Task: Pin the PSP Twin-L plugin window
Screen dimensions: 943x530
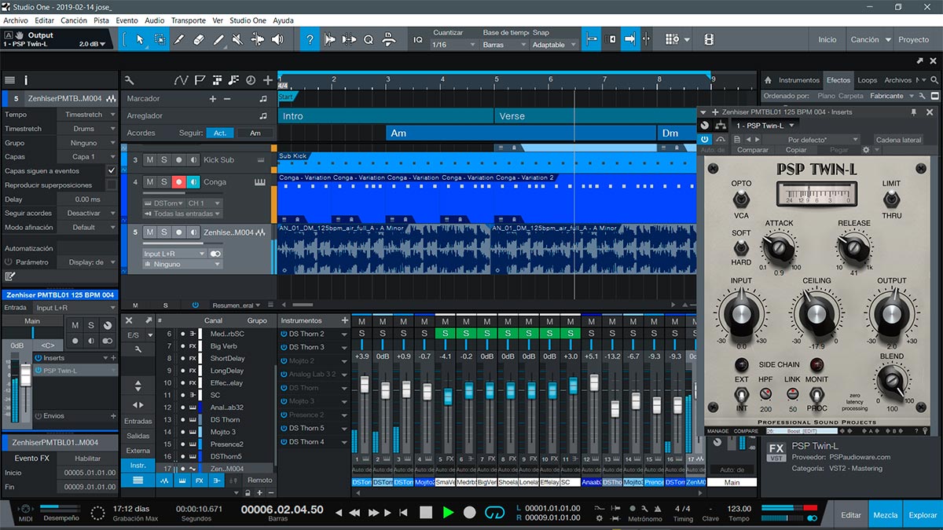Action: click(914, 112)
